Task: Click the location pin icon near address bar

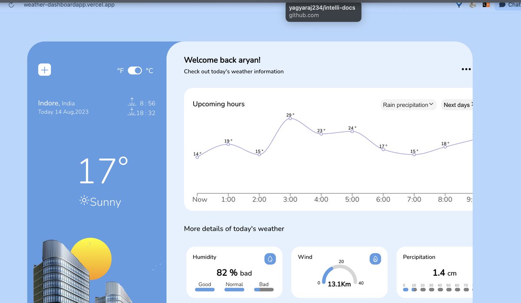Action: pyautogui.click(x=458, y=5)
